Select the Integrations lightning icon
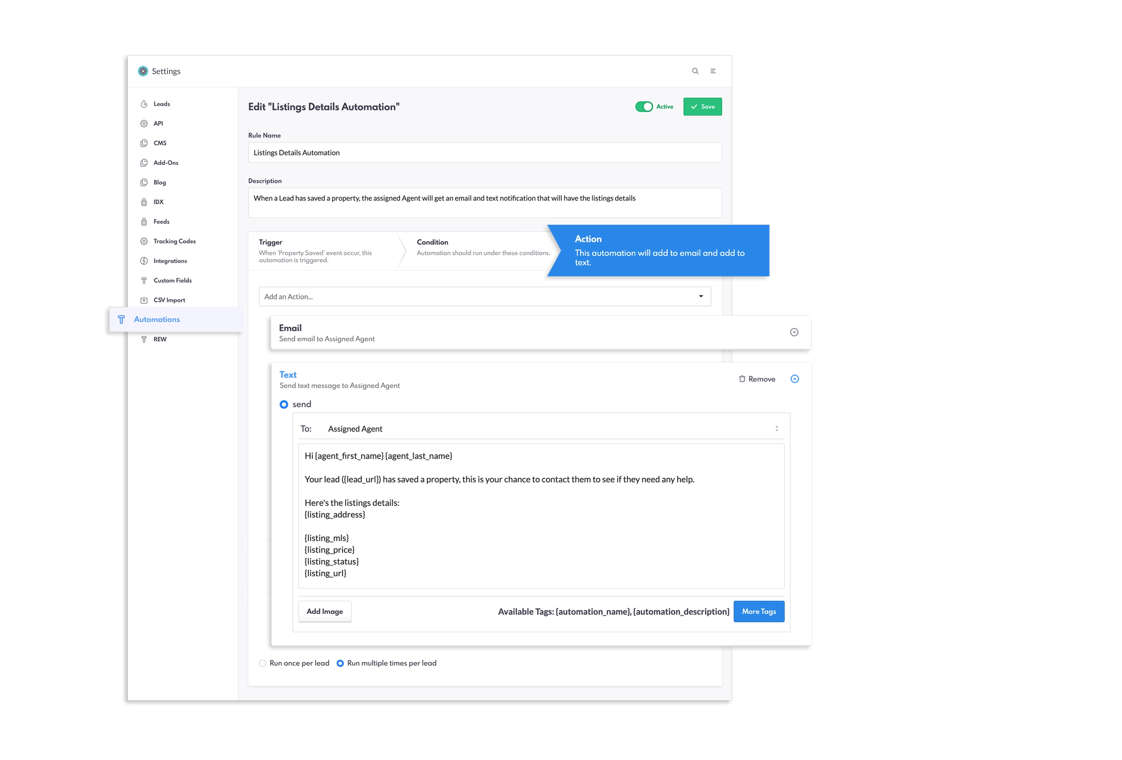Viewport: 1122px width, 760px height. click(x=143, y=261)
